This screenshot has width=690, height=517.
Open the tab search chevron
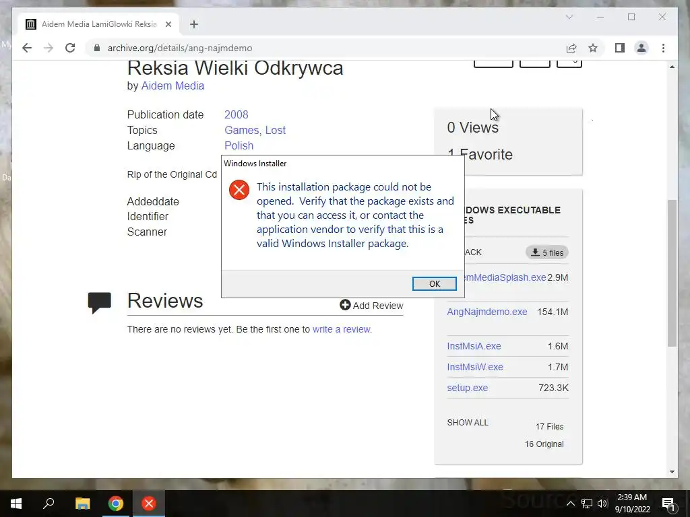569,17
